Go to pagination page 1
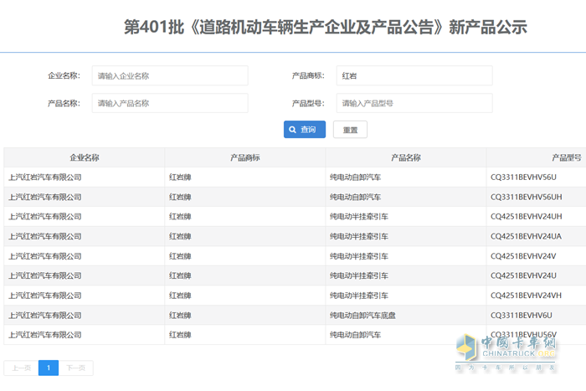Image resolution: width=586 pixels, height=391 pixels. click(x=49, y=368)
